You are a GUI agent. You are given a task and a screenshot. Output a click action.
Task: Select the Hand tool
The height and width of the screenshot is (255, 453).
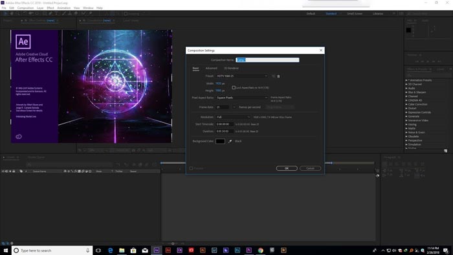click(x=12, y=14)
